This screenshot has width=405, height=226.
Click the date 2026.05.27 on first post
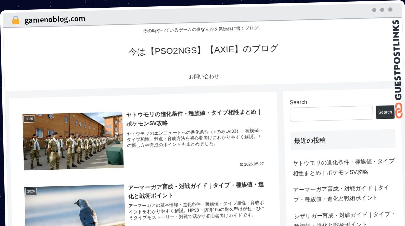[x=254, y=164]
